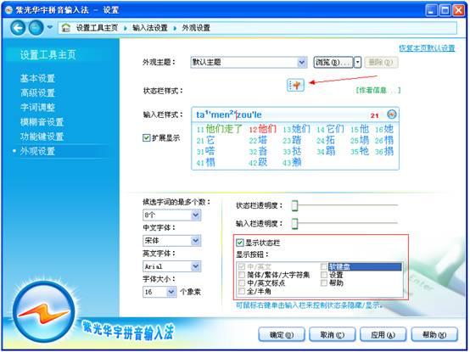The width and height of the screenshot is (470, 352).
Task: Open the arrow next to 浏览 button
Action: point(357,62)
